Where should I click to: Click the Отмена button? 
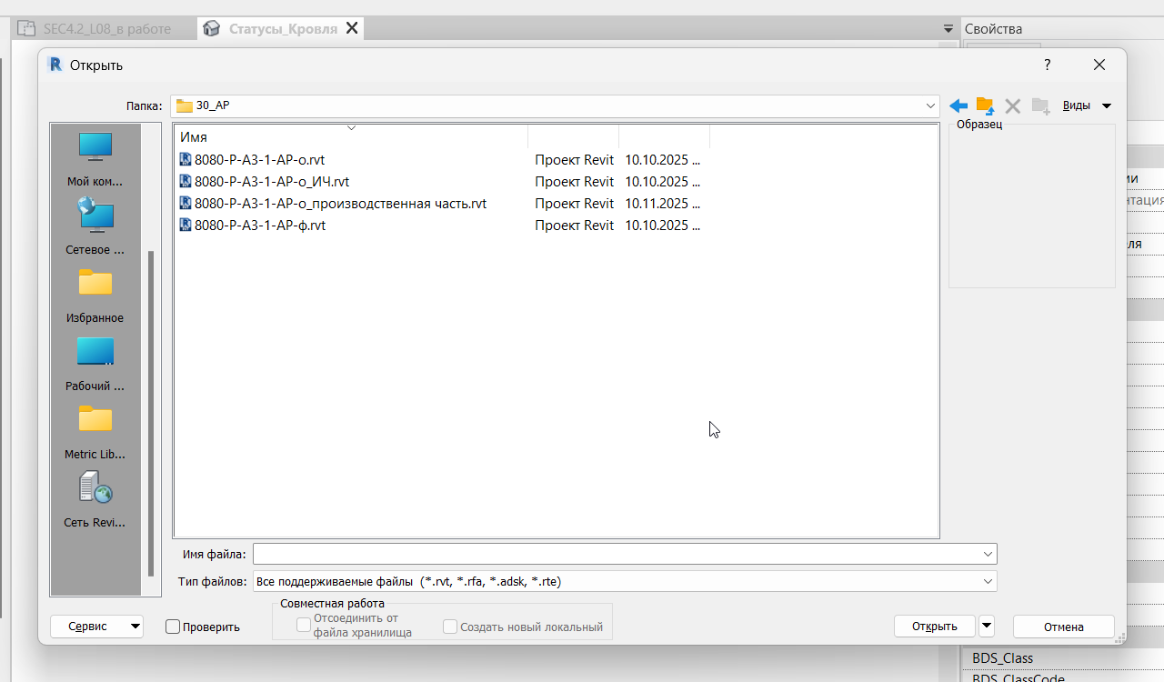[x=1063, y=627]
